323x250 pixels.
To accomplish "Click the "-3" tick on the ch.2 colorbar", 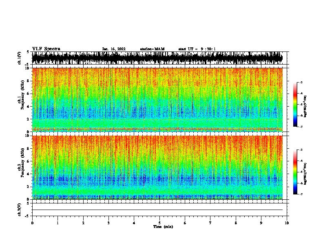I will [x=301, y=150].
